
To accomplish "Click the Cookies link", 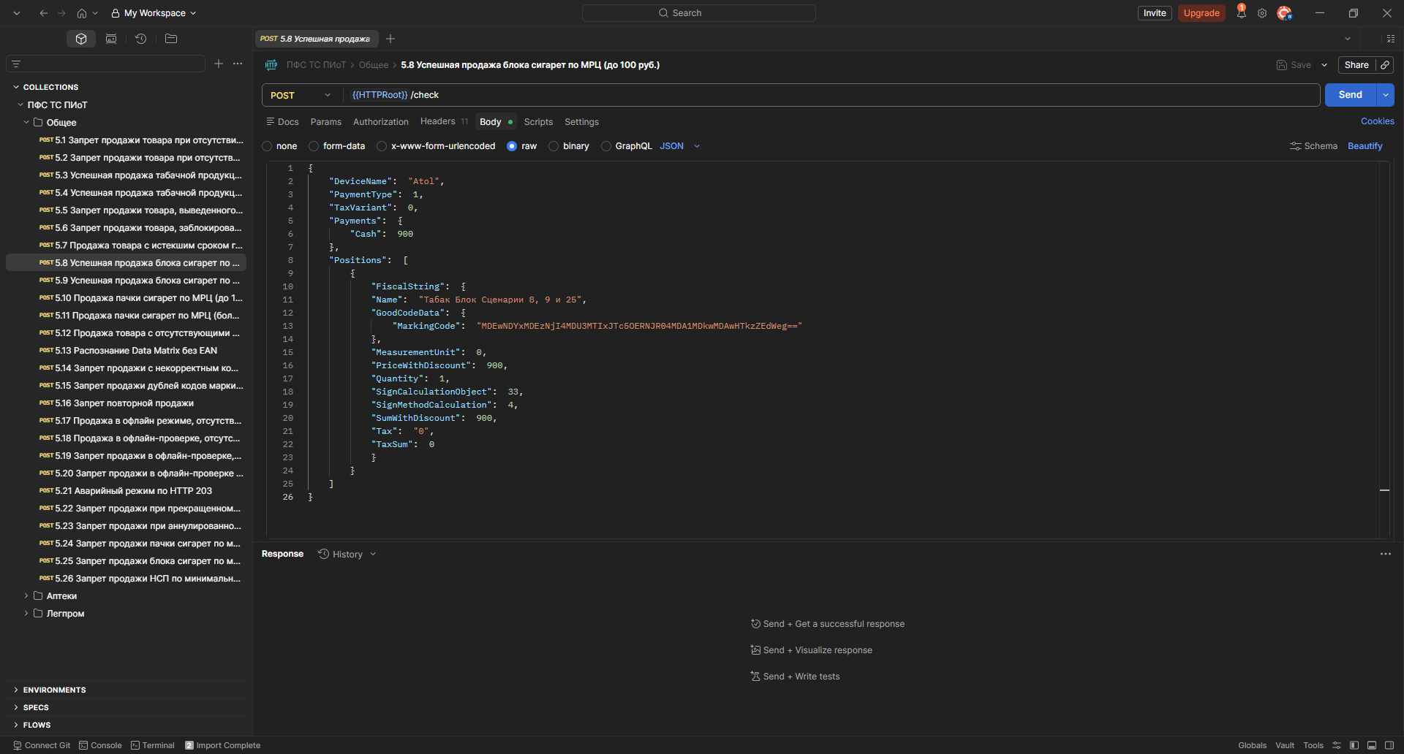I will pos(1377,121).
